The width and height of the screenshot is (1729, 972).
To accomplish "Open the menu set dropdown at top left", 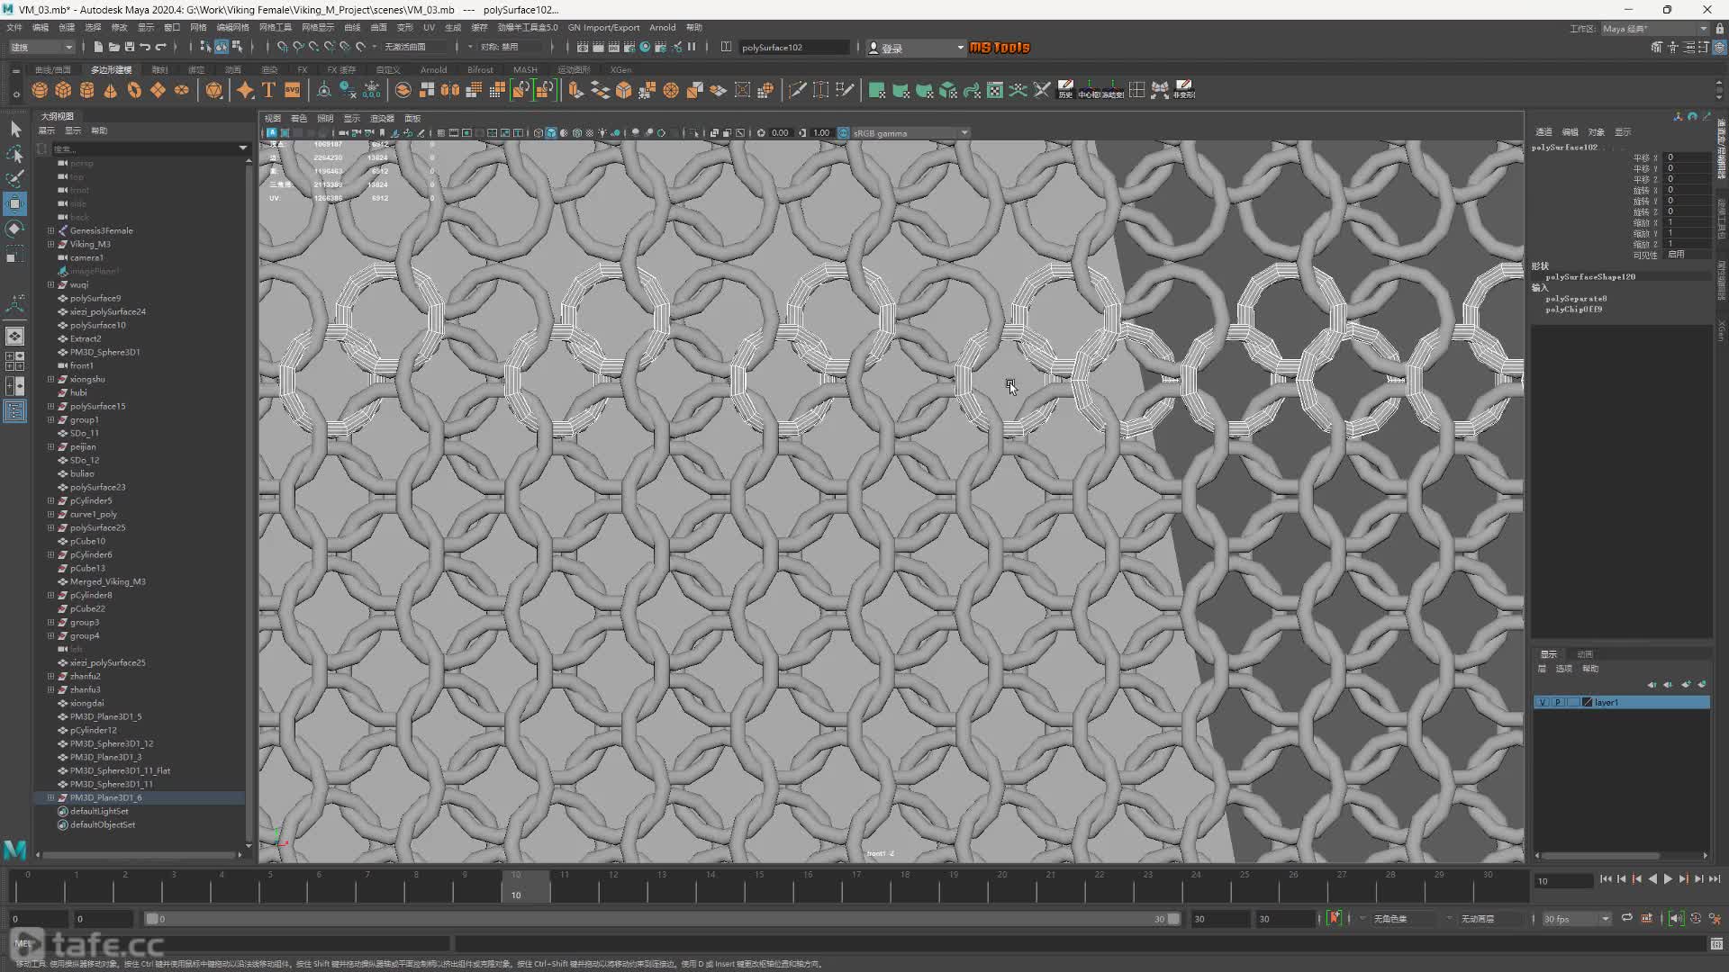I will pos(41,47).
